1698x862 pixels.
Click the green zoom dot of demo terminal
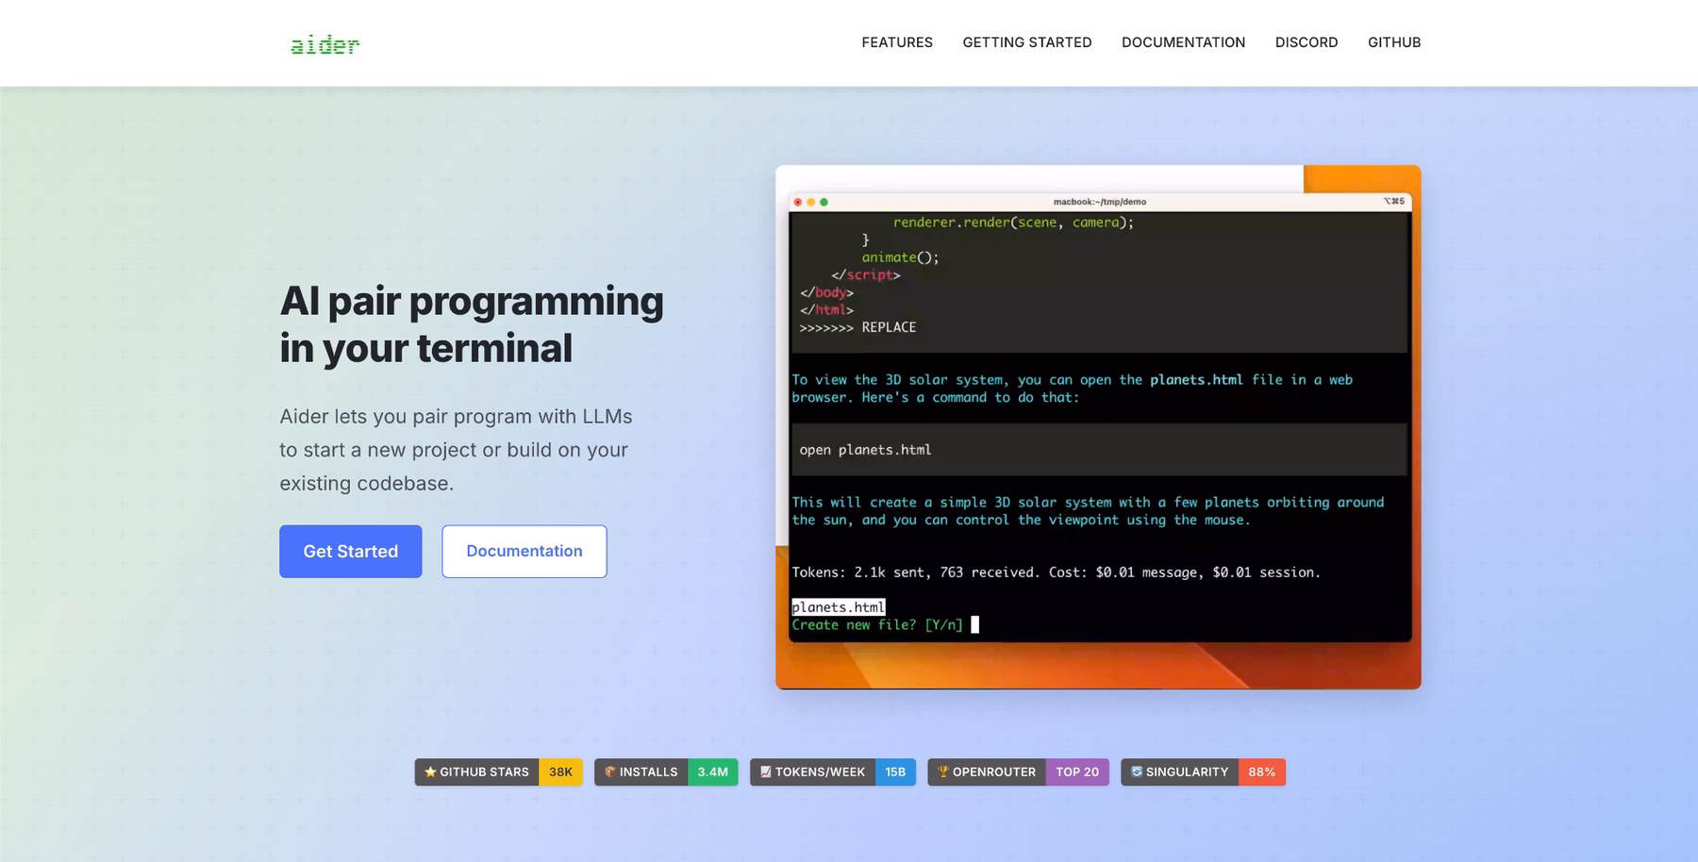(x=824, y=202)
